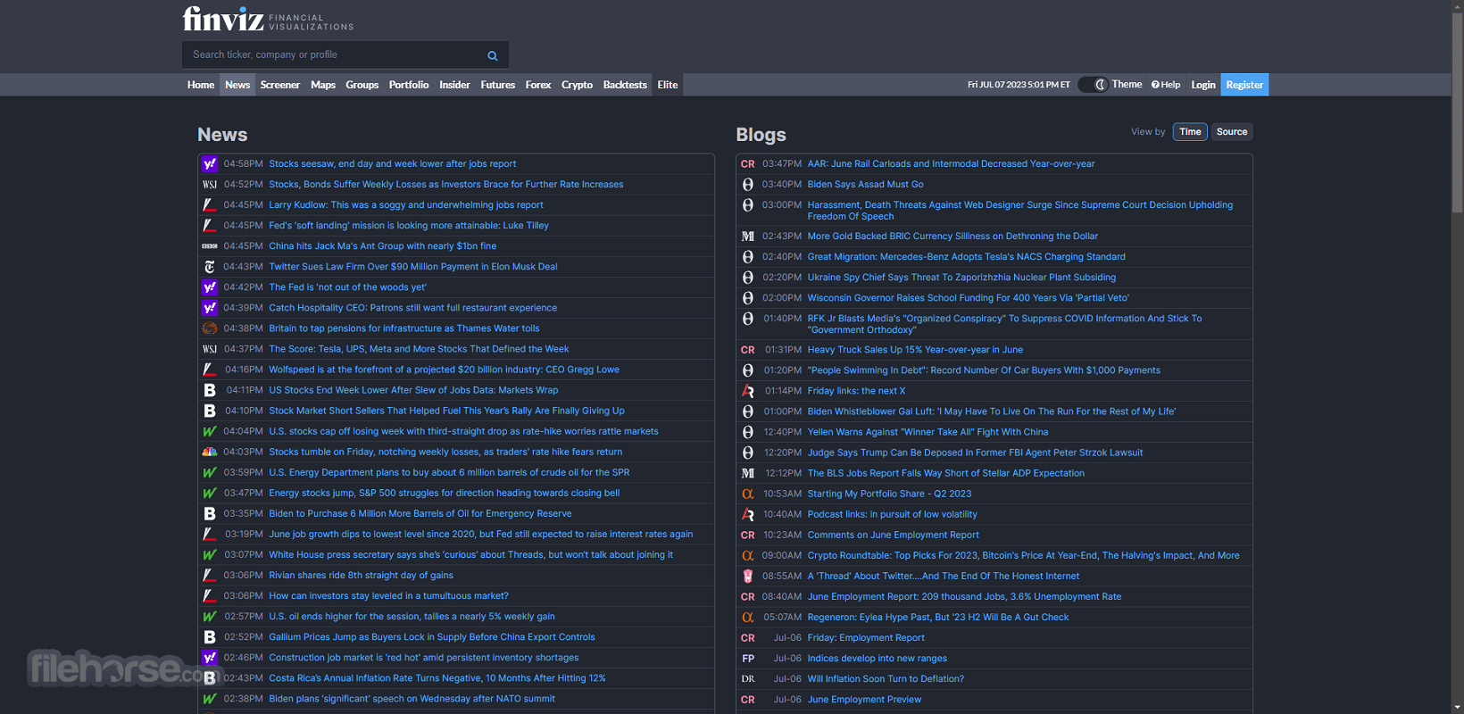The height and width of the screenshot is (714, 1464).
Task: Click the date and time display
Action: coord(1019,85)
